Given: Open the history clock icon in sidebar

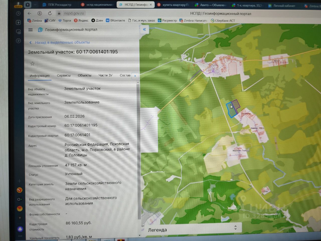Looking at the screenshot, I should click(x=18, y=14).
